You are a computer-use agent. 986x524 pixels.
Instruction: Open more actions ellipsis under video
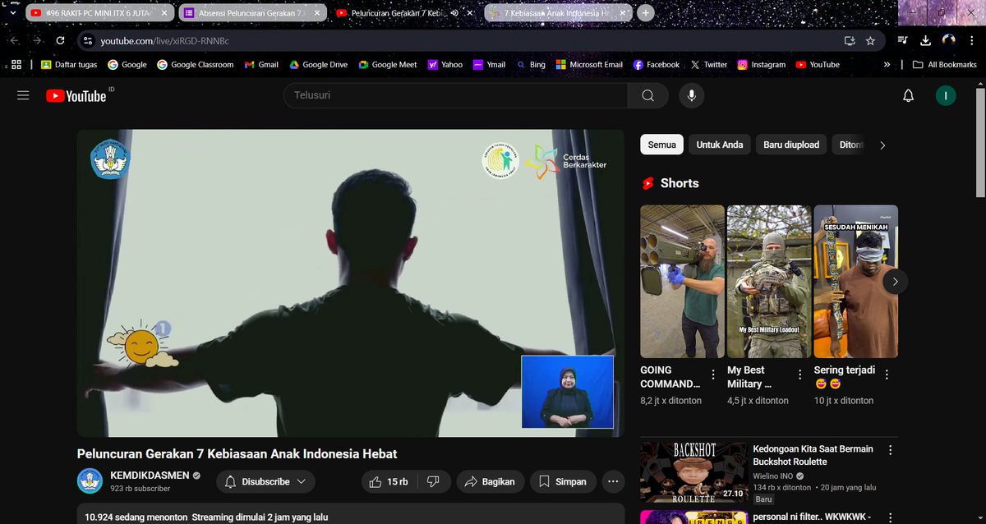pos(613,481)
